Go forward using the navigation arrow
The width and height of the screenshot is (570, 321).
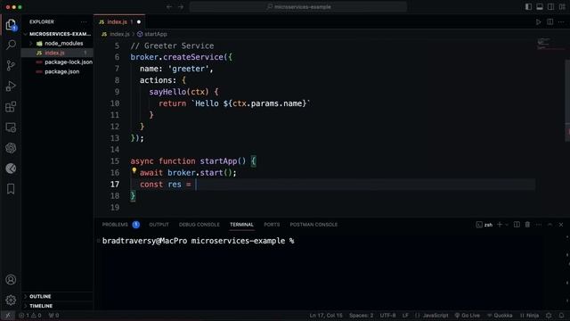point(181,7)
